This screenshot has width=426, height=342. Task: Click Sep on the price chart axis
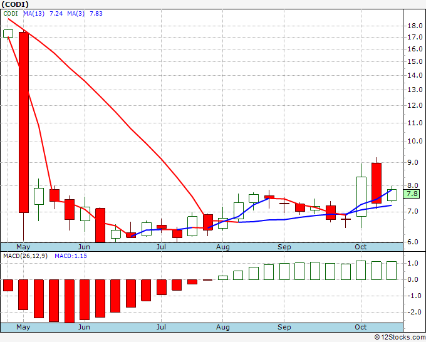pos(284,247)
